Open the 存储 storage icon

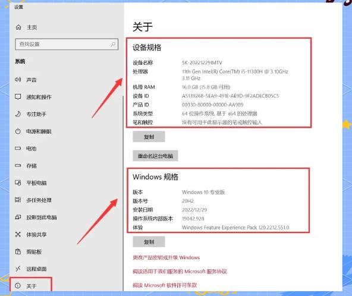[18, 166]
